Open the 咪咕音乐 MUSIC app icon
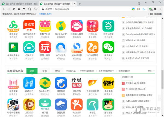Screen dimensions: 164x117 point(77,26)
